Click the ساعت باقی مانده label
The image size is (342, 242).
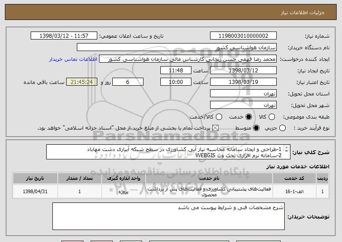click(x=44, y=82)
